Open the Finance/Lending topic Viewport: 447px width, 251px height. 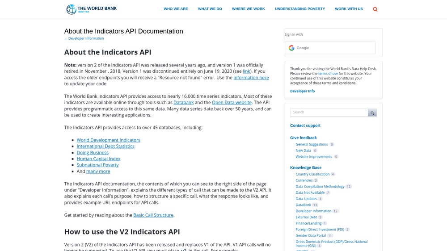coord(308,223)
